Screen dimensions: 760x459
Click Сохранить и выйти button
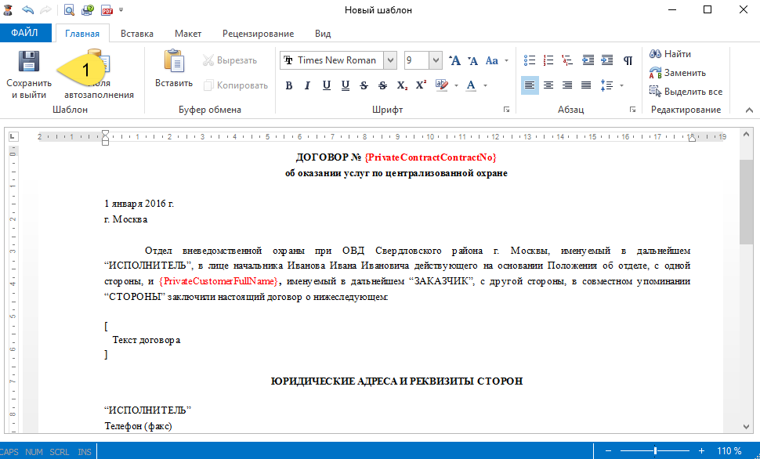click(29, 74)
